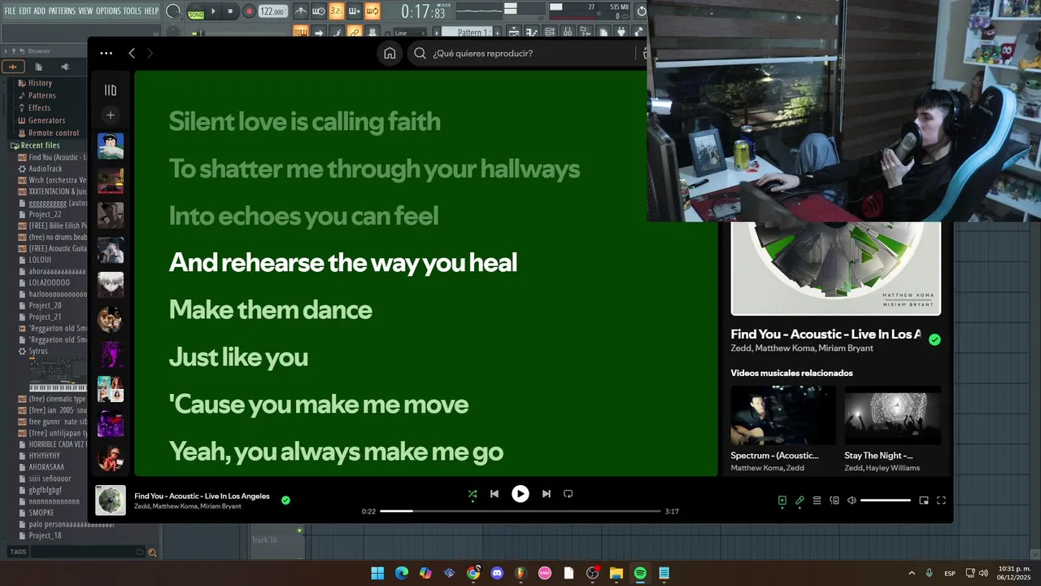Toggle the Now Playing view icon
Viewport: 1041px width, 586px height.
click(782, 501)
